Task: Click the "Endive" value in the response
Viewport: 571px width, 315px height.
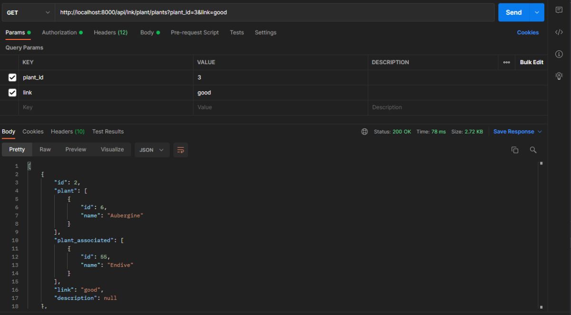Action: [120, 265]
